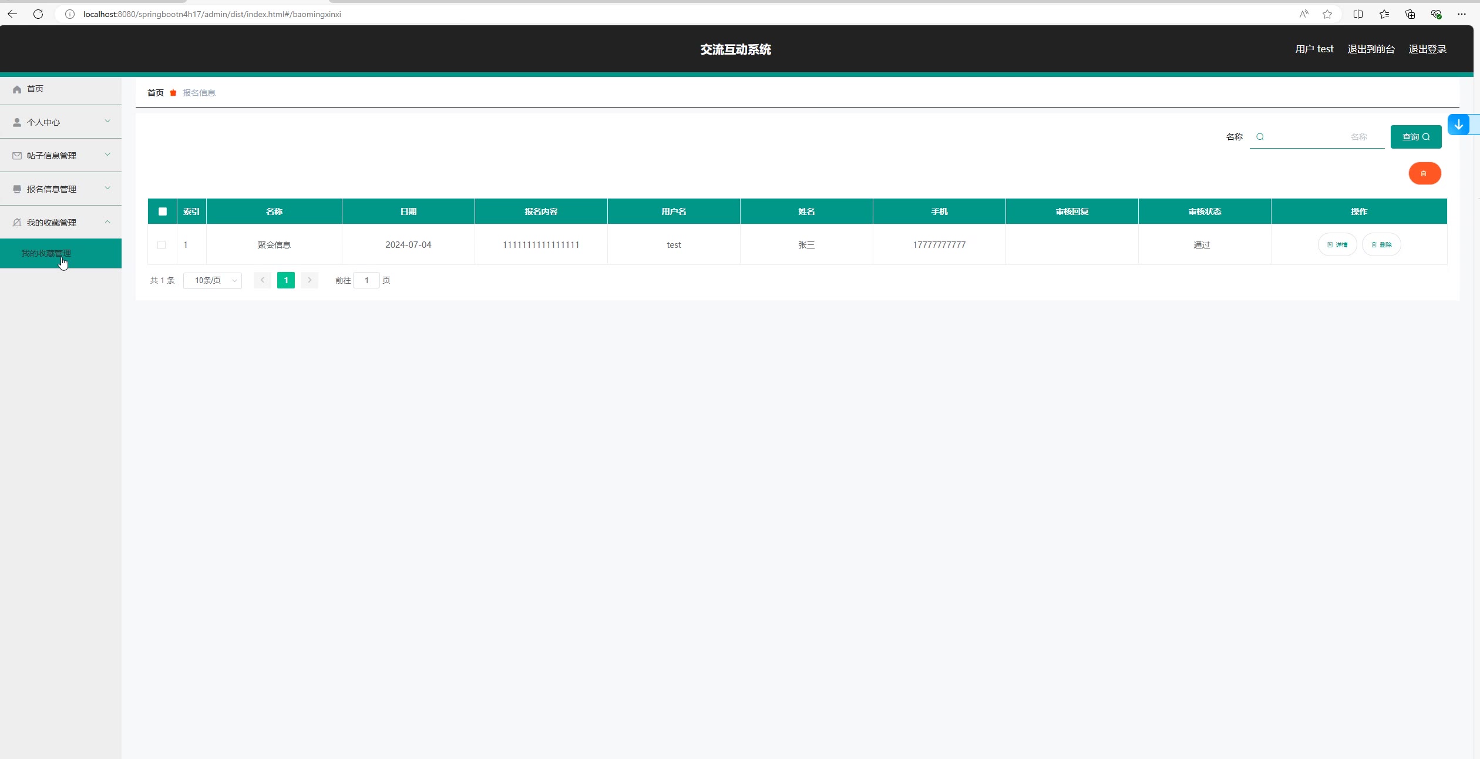Open browser split screen icon
Screen dimensions: 1480x759
click(1358, 14)
